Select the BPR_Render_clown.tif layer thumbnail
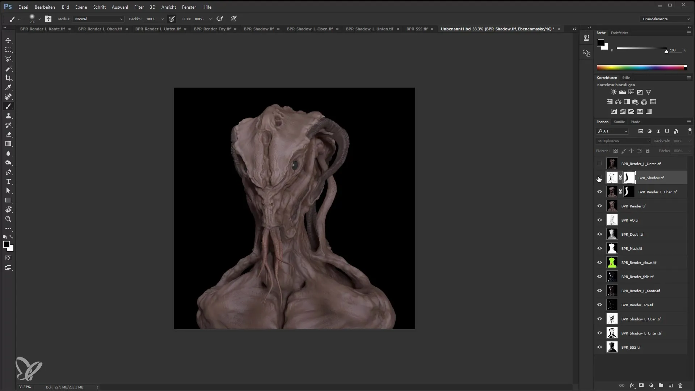 612,262
